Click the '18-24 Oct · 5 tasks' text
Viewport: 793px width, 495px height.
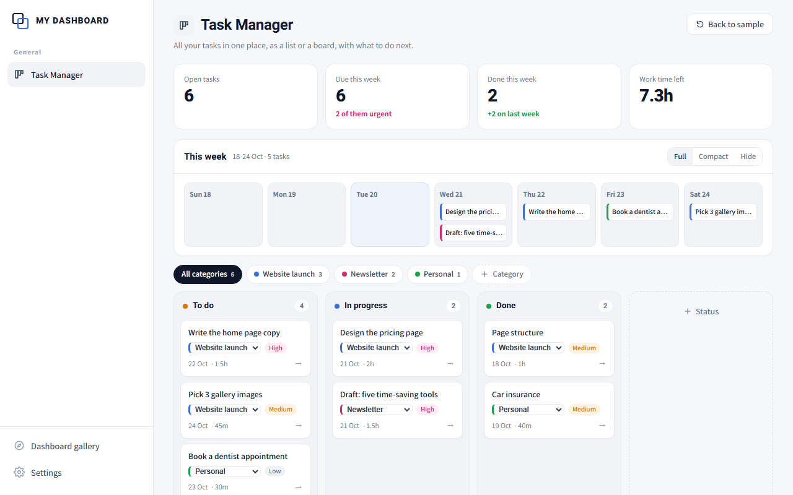(x=261, y=157)
